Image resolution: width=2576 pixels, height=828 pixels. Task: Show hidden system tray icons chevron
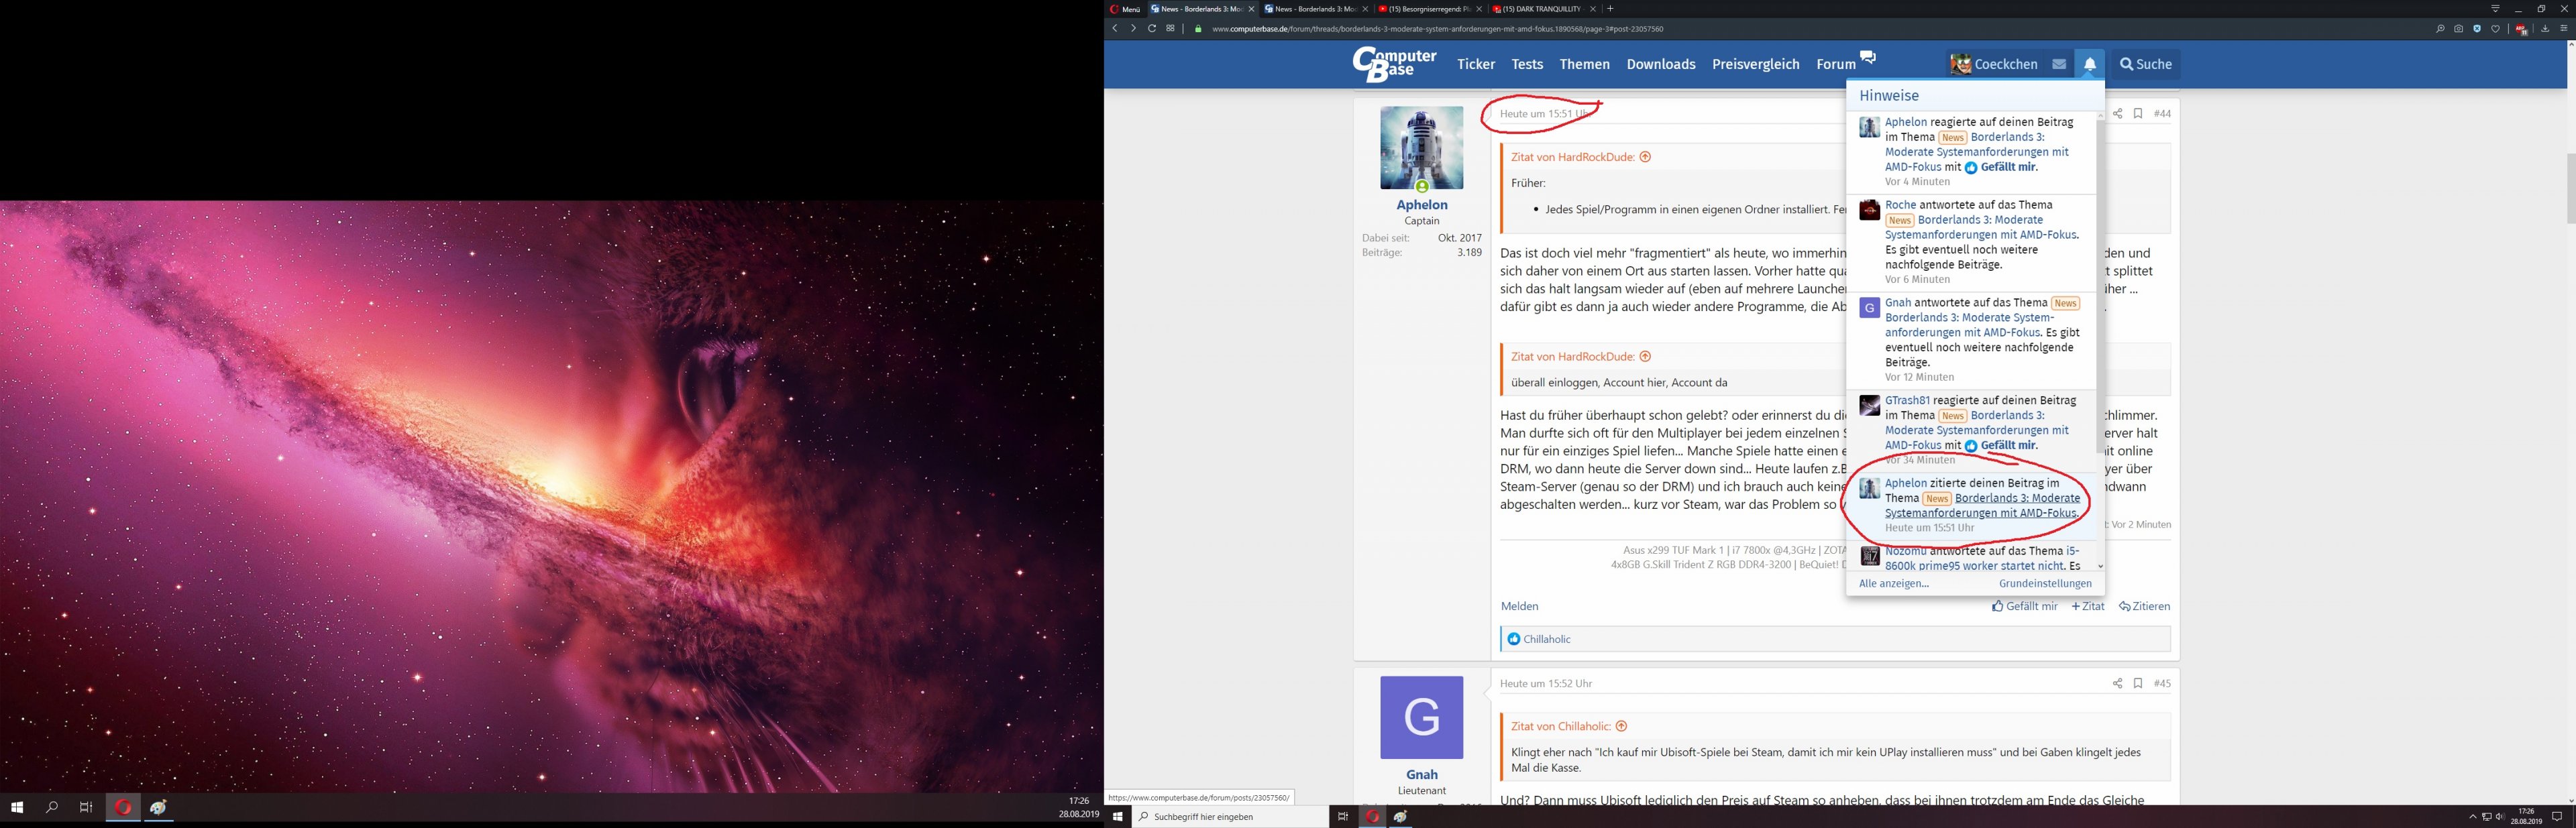pyautogui.click(x=2473, y=817)
